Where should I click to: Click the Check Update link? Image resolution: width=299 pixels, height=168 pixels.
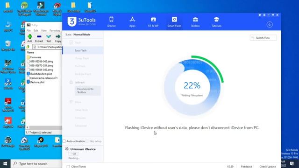[268, 167]
